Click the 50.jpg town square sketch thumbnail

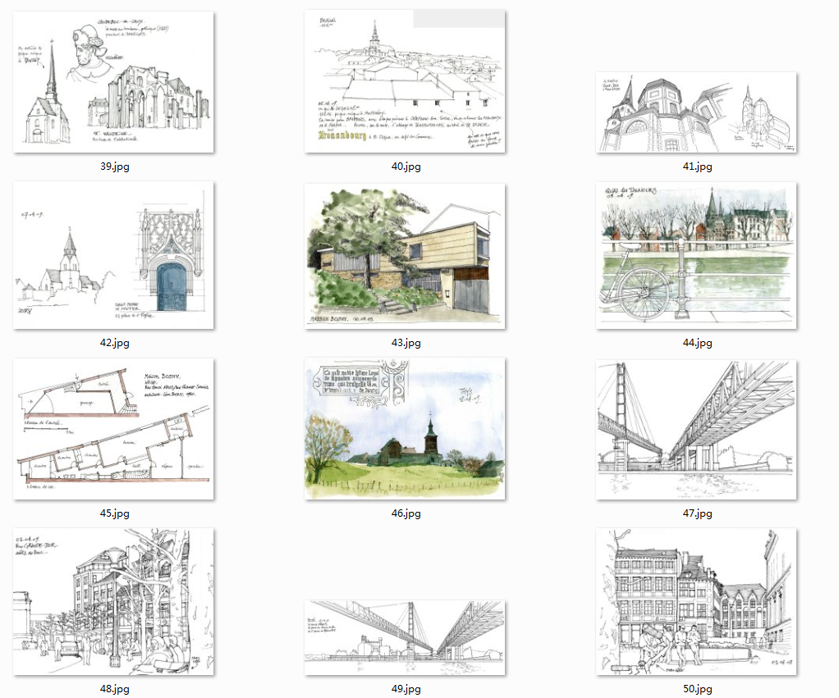coord(696,601)
